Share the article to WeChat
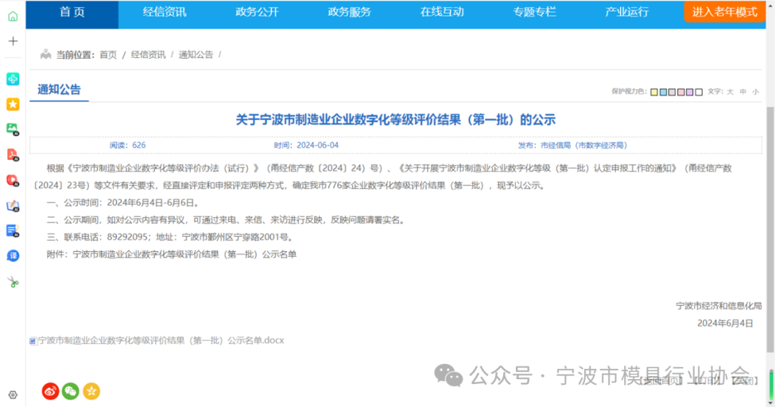Viewport: 775px width, 407px height. tap(70, 391)
